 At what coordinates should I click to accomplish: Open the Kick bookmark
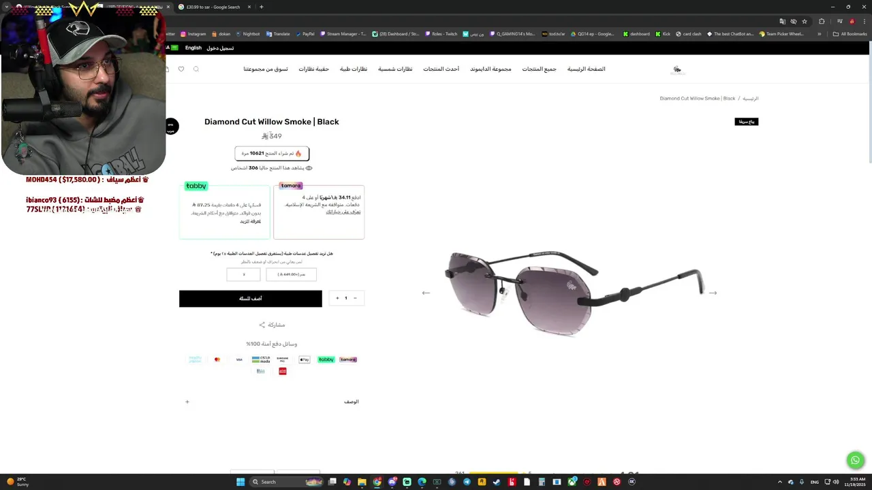(663, 33)
